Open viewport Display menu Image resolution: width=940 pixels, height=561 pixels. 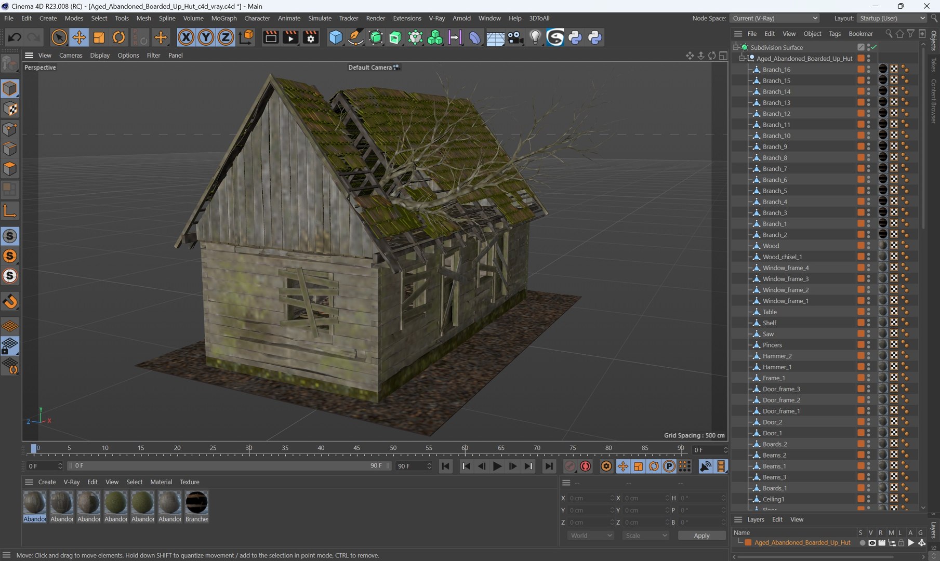(100, 55)
